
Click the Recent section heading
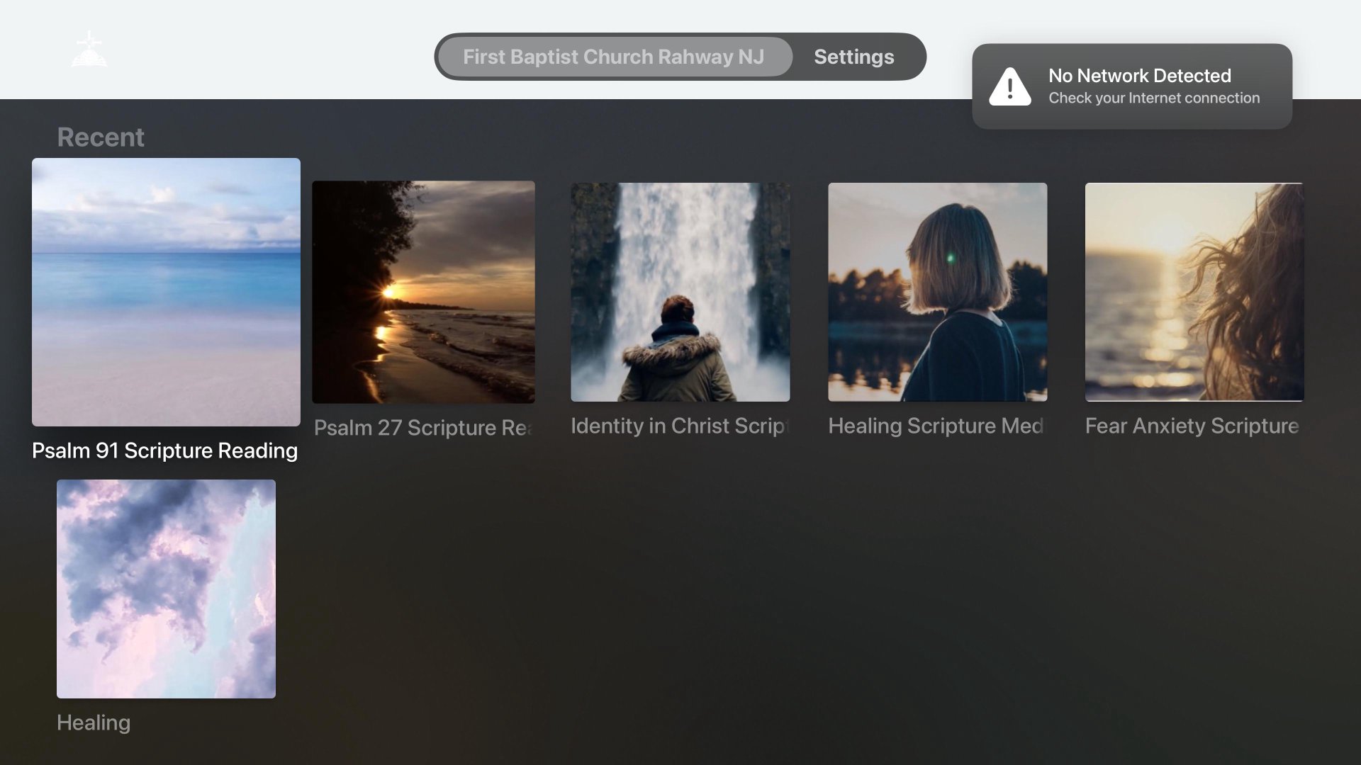[101, 137]
